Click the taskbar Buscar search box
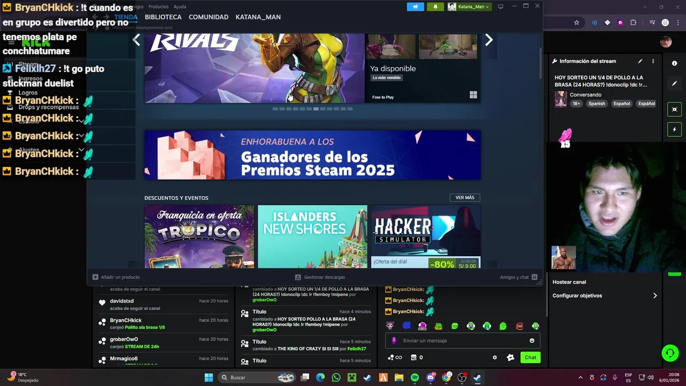The image size is (686, 386). (x=258, y=377)
